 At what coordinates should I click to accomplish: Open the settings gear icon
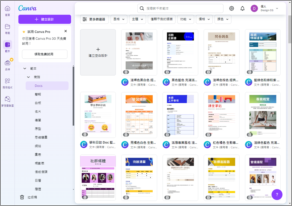pyautogui.click(x=232, y=9)
